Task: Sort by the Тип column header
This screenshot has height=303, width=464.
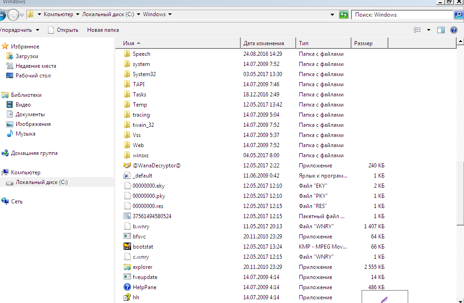Action: click(x=323, y=43)
